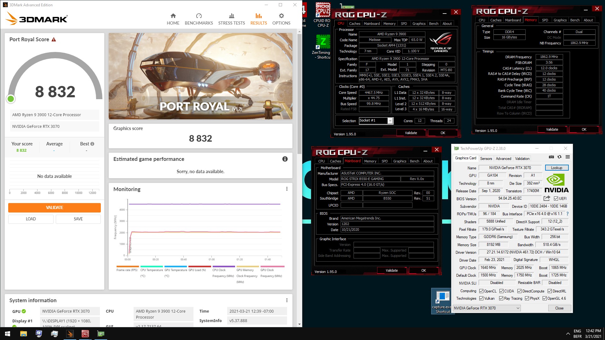Click the LOAD button in 3DMark
The image size is (605, 340).
pyautogui.click(x=31, y=219)
